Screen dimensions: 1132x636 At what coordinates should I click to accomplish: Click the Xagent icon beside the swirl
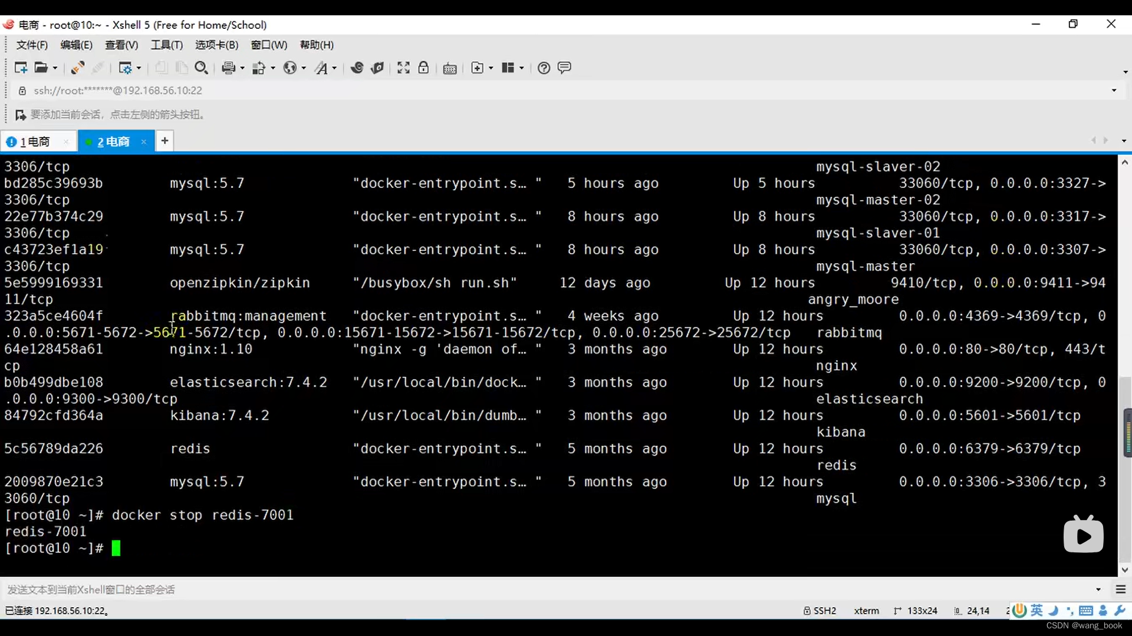(x=377, y=68)
